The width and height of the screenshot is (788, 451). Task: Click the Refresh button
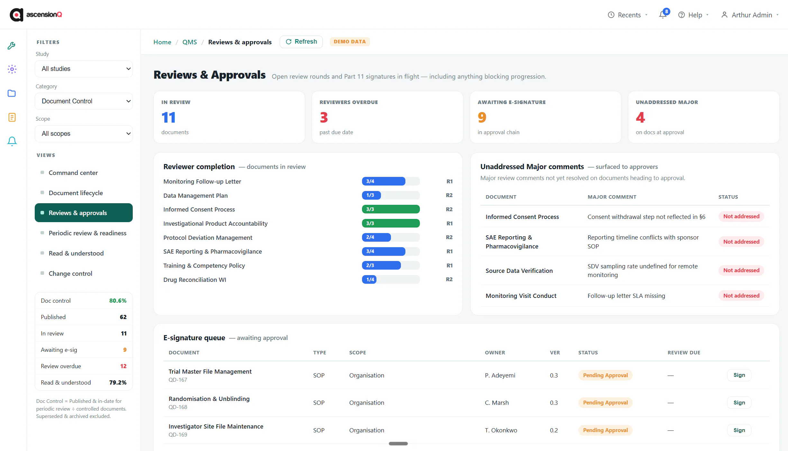click(301, 42)
